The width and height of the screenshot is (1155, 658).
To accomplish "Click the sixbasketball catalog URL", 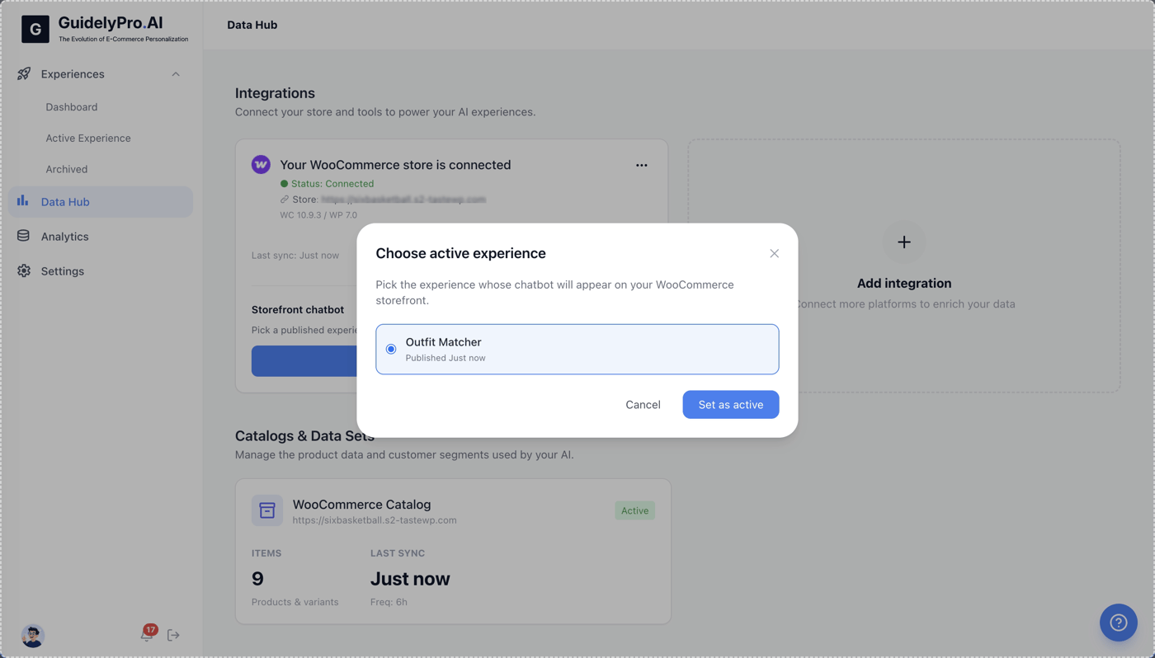I will (x=375, y=520).
